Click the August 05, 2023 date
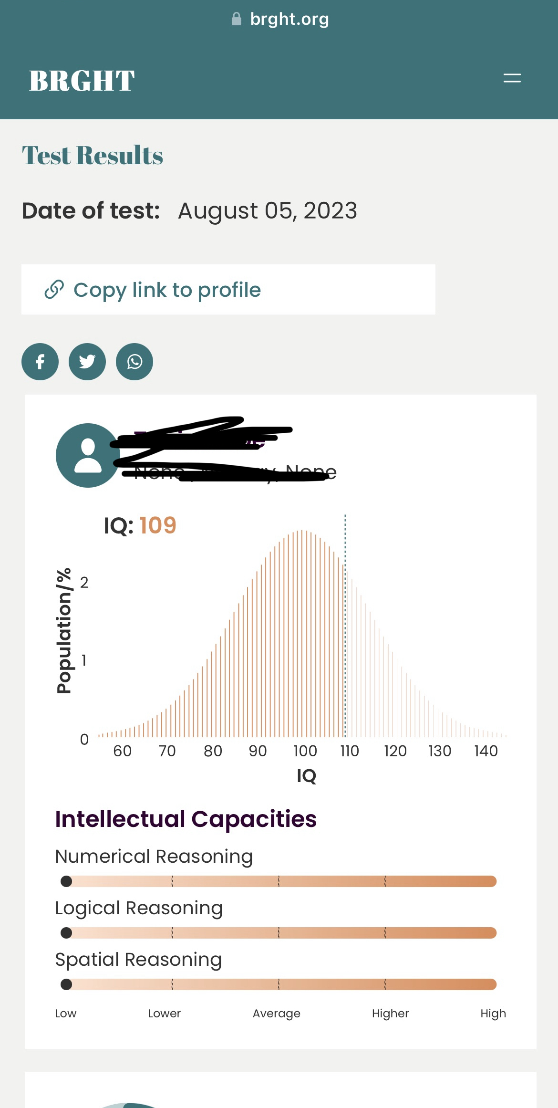 [268, 211]
